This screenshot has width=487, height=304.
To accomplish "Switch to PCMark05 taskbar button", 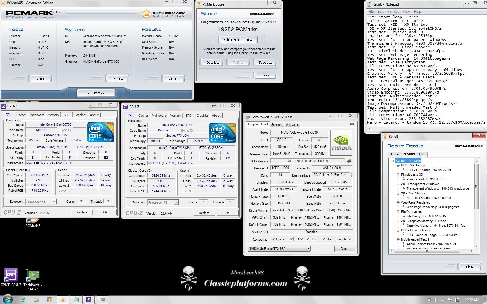I will pos(63,300).
